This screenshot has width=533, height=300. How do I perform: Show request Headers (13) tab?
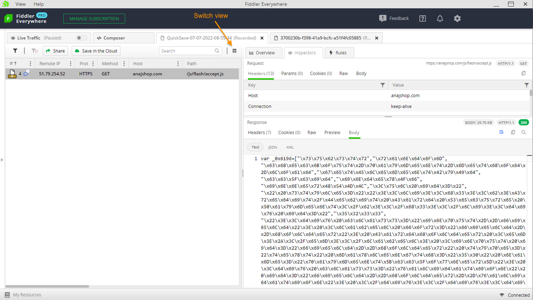(261, 73)
